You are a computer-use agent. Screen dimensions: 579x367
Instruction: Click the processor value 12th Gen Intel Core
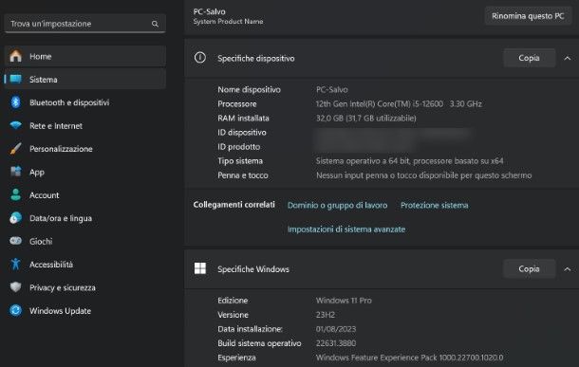tap(399, 104)
